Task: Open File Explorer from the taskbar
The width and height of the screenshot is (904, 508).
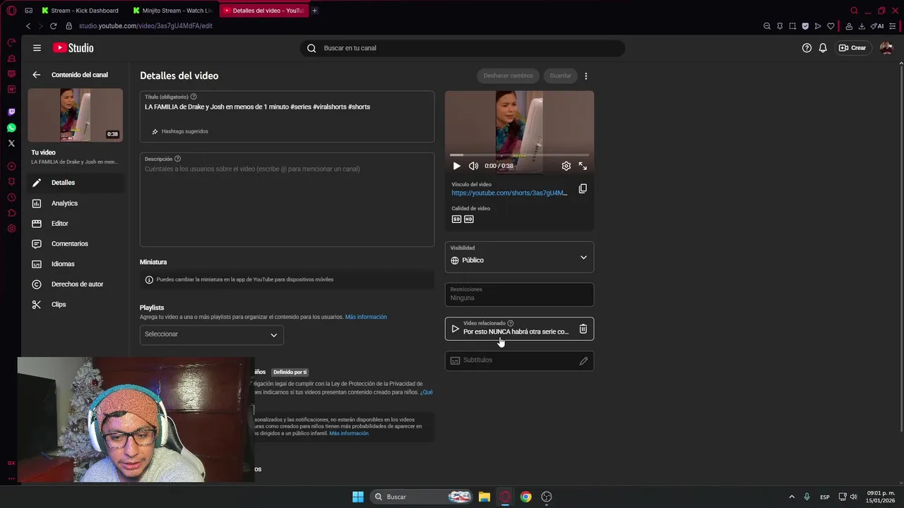Action: pos(484,497)
